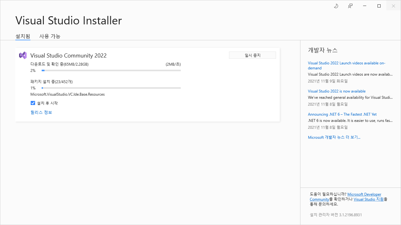Click the 개발자 뉴스 heading
This screenshot has height=225, width=401.
[x=323, y=50]
